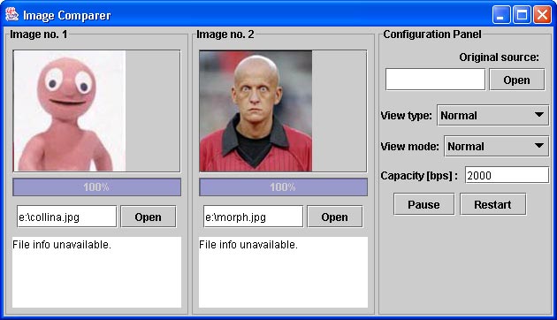Click Image no. 1 progress bar
The width and height of the screenshot is (557, 320).
click(96, 187)
